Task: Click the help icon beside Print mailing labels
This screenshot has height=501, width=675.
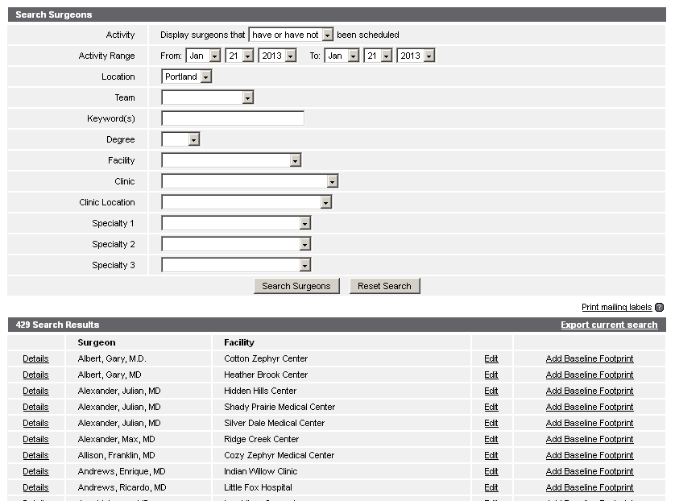Action: (x=659, y=308)
